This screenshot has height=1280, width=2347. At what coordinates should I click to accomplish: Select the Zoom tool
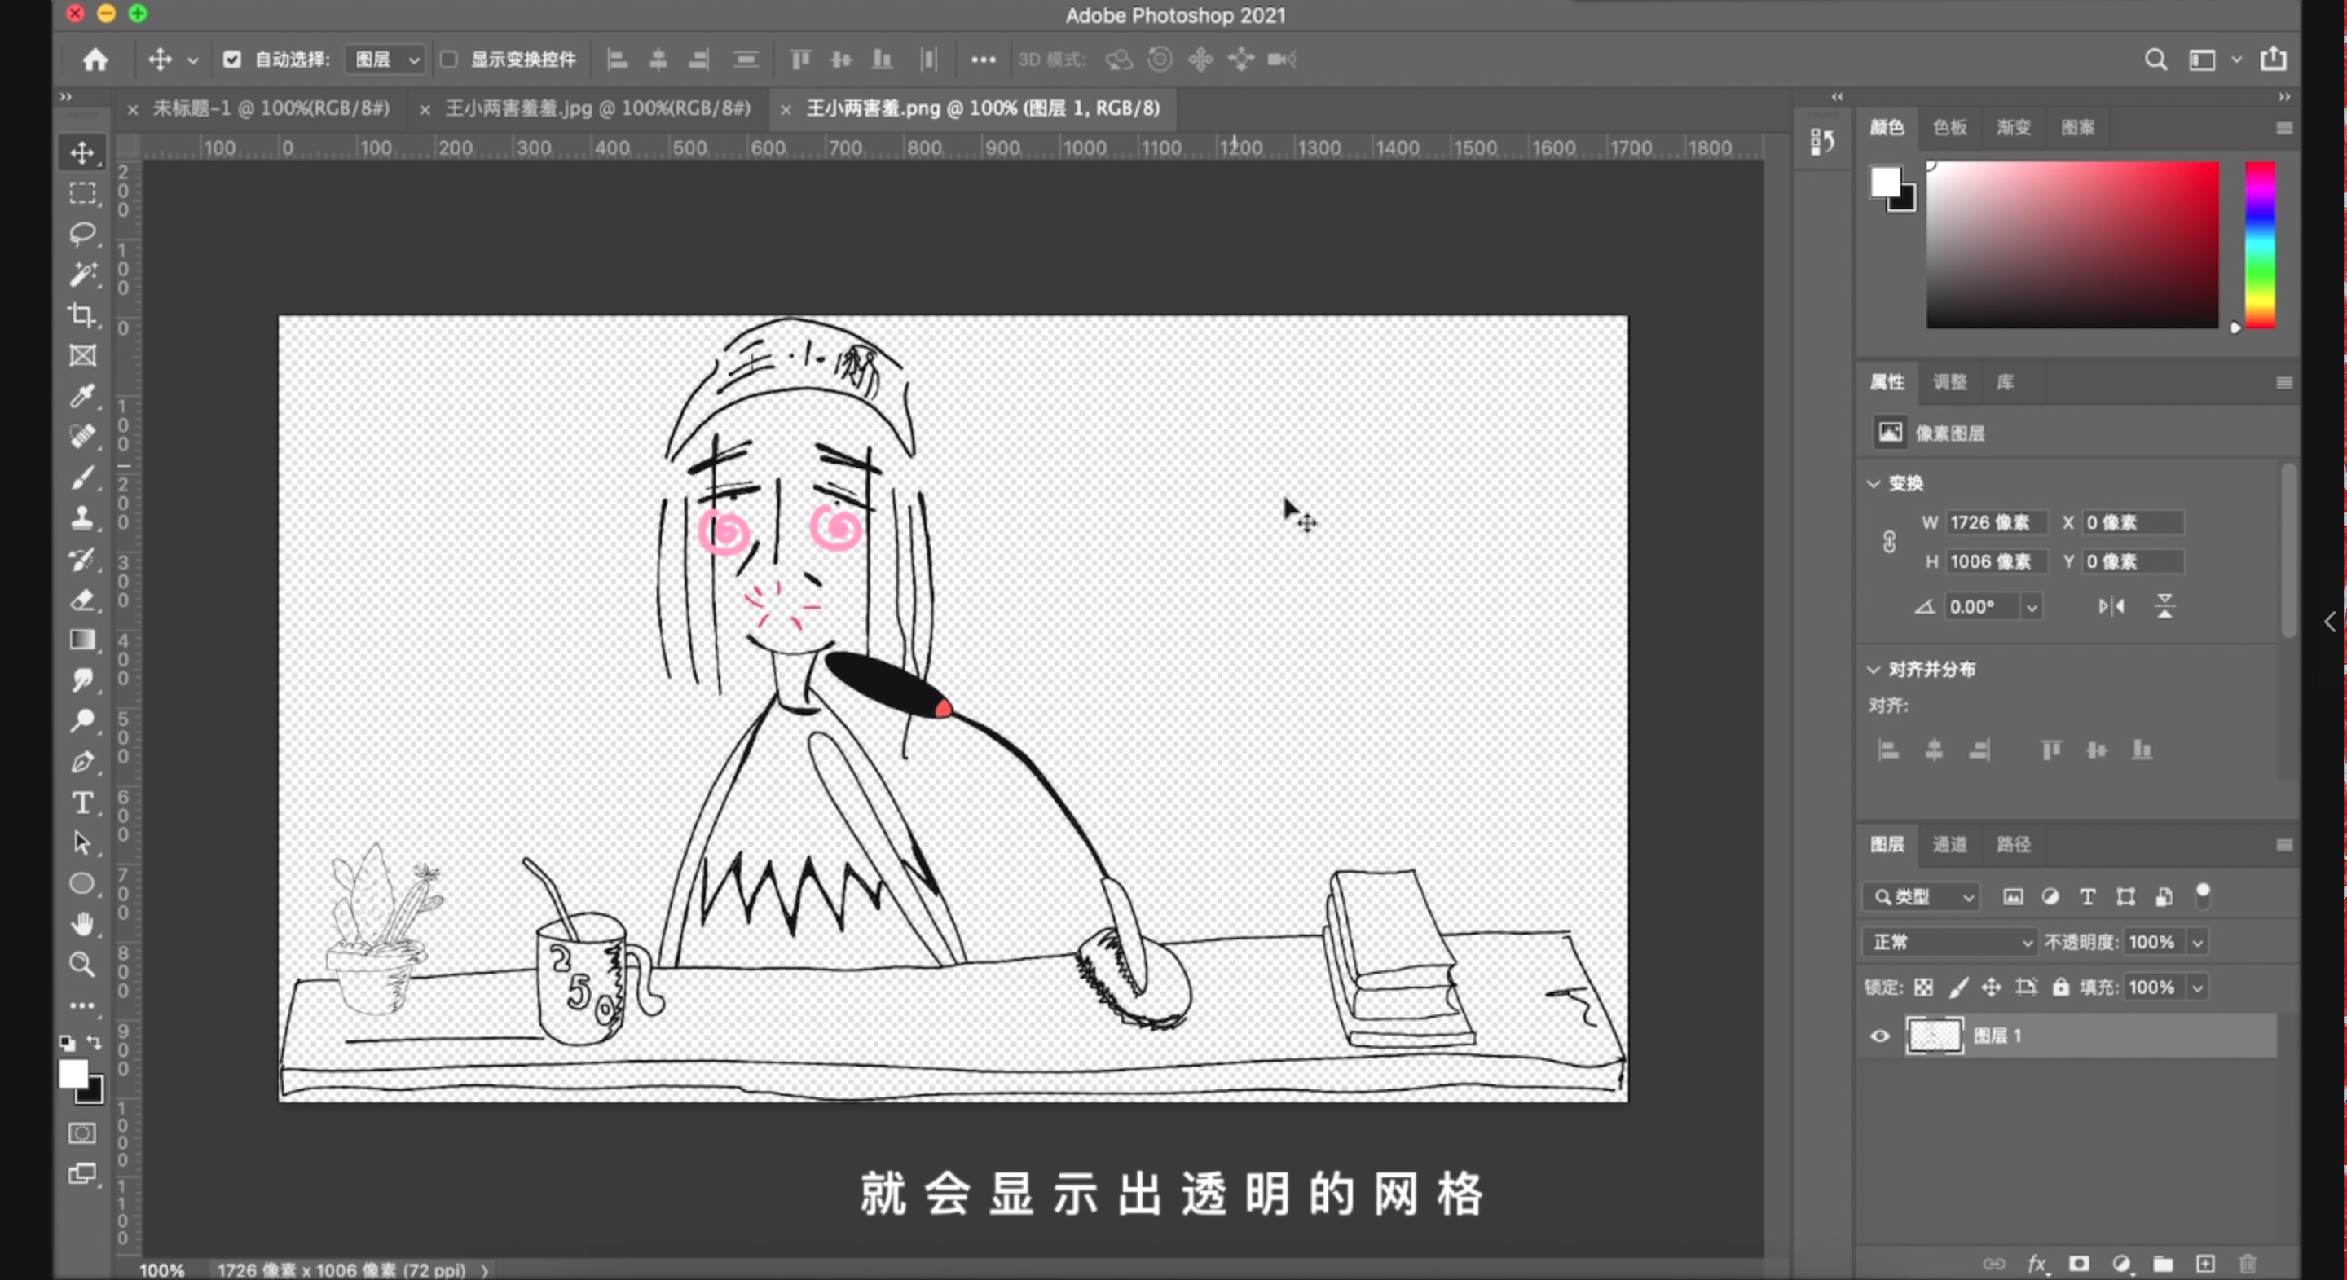tap(82, 964)
